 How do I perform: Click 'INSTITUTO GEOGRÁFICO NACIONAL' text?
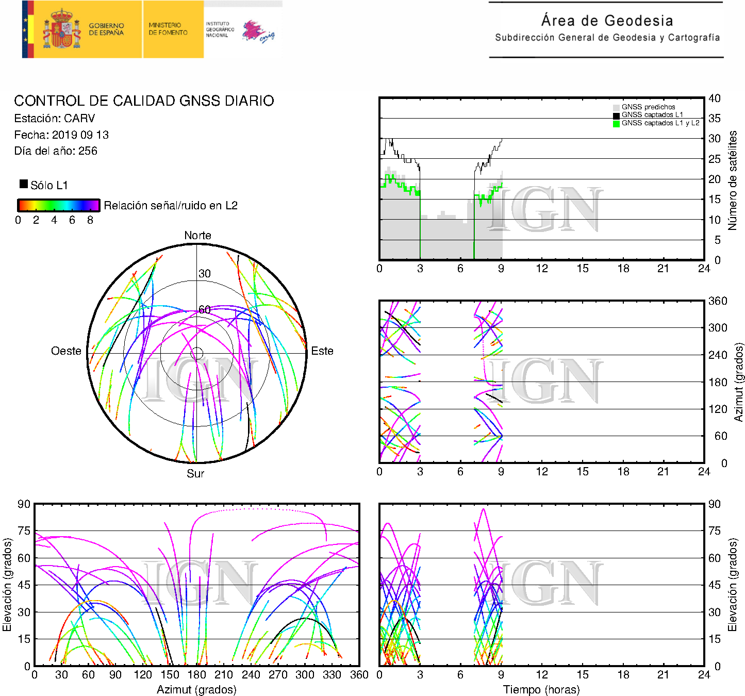click(x=220, y=29)
